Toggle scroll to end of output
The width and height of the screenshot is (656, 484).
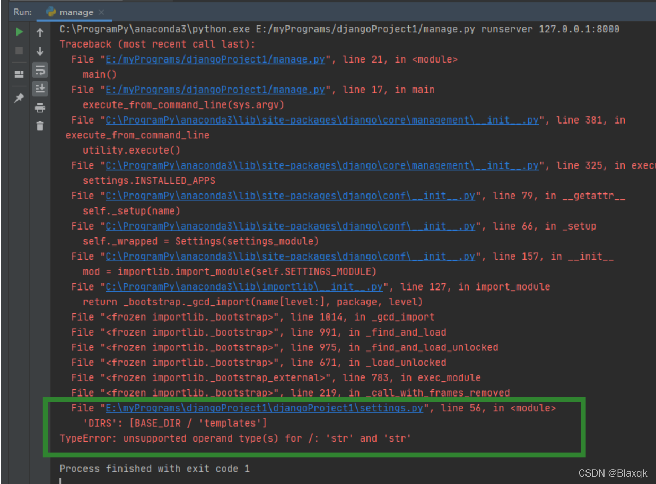[x=40, y=89]
